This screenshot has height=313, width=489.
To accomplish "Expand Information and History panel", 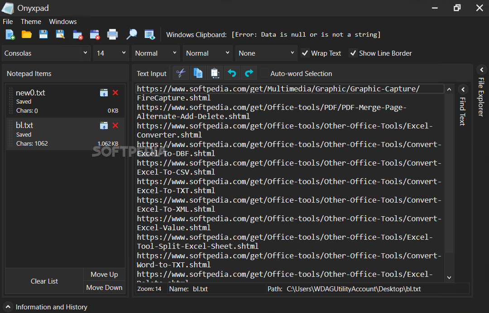I will coord(8,307).
